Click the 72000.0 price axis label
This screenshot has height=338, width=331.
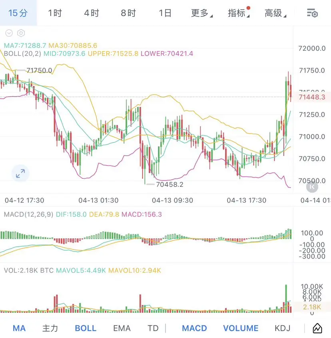(312, 48)
